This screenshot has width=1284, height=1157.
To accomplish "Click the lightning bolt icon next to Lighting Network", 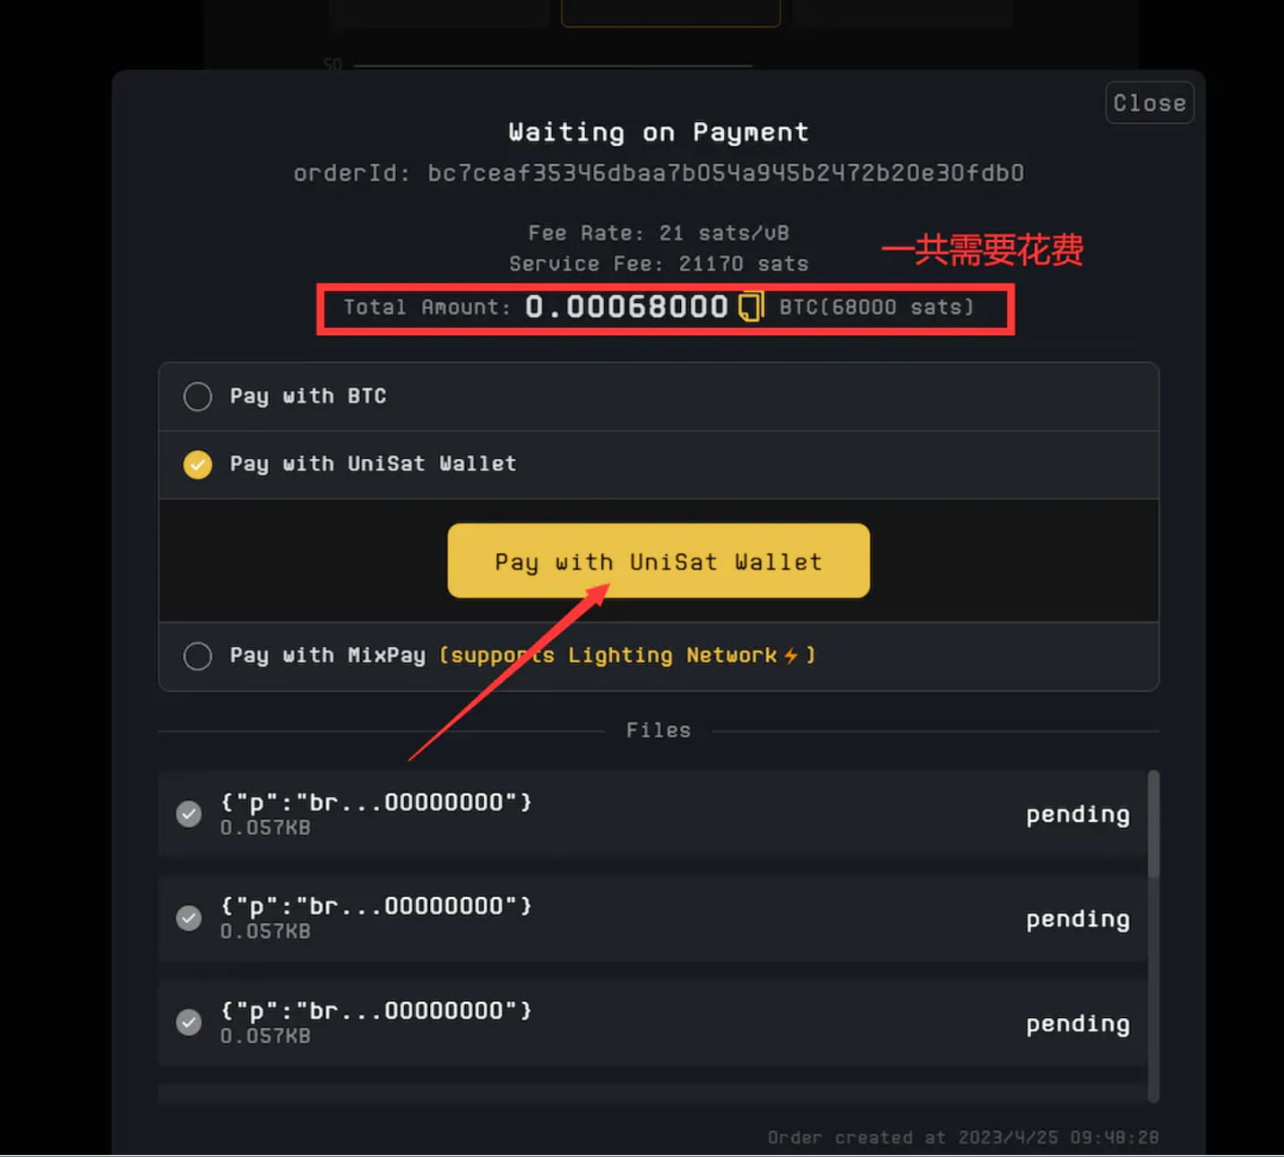I will (x=790, y=656).
